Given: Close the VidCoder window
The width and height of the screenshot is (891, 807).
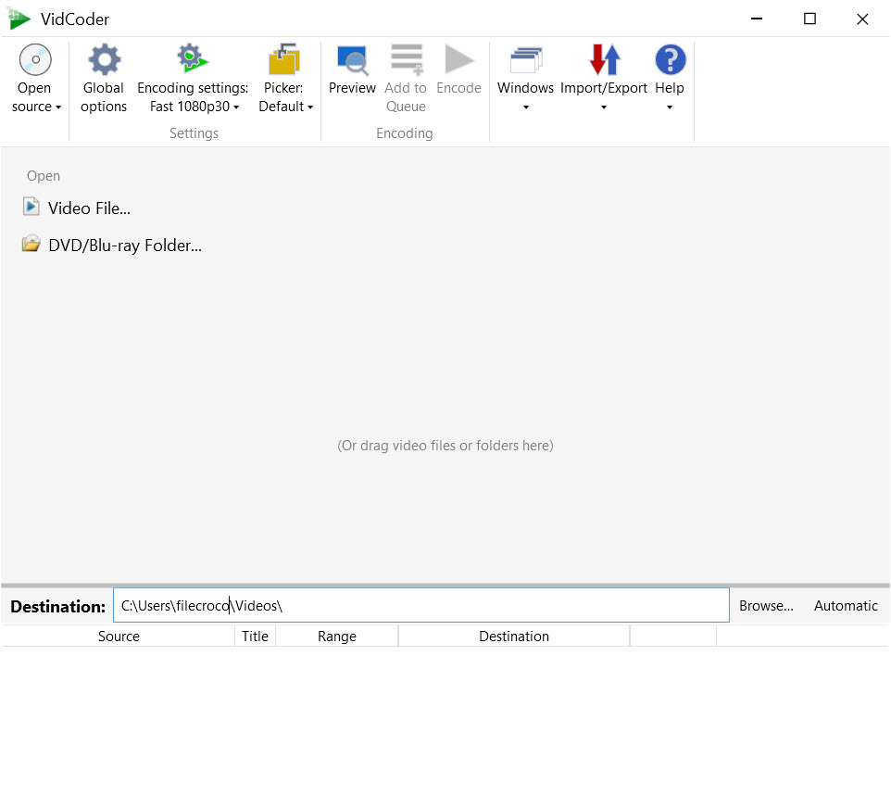Looking at the screenshot, I should (x=862, y=19).
